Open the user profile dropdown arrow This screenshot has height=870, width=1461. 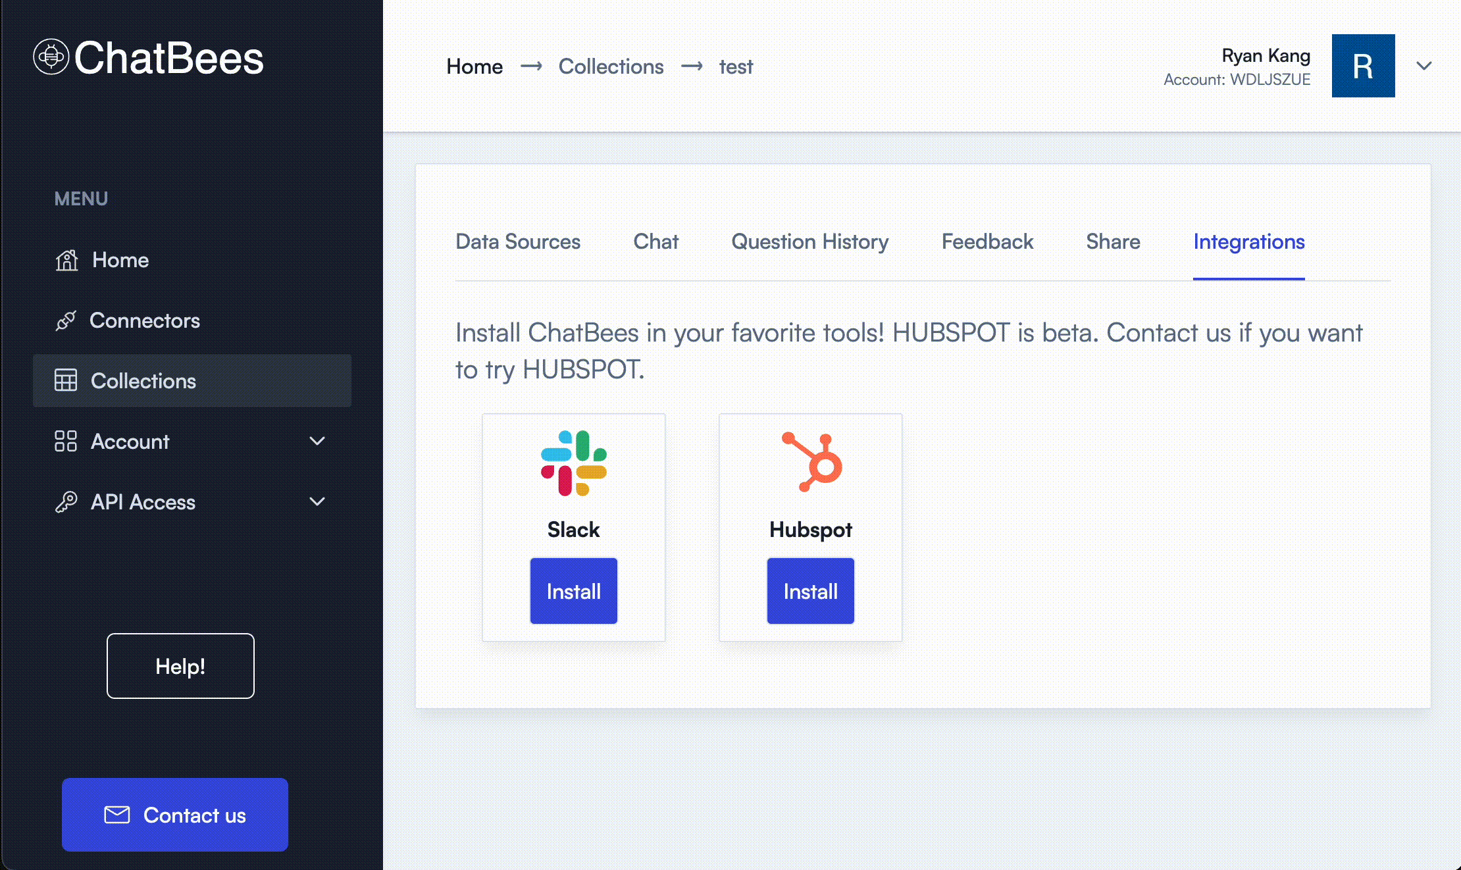tap(1423, 66)
